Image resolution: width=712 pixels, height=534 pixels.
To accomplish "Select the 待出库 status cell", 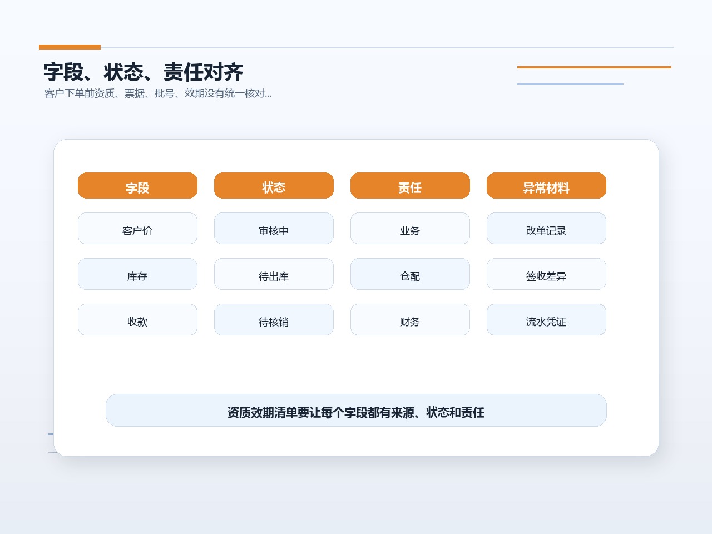I will click(x=274, y=274).
